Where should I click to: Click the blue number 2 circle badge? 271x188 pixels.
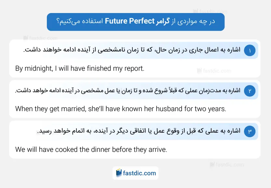click(250, 91)
